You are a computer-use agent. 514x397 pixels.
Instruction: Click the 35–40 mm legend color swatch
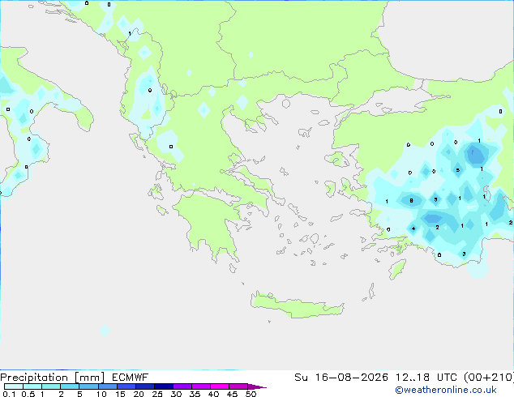point(200,386)
